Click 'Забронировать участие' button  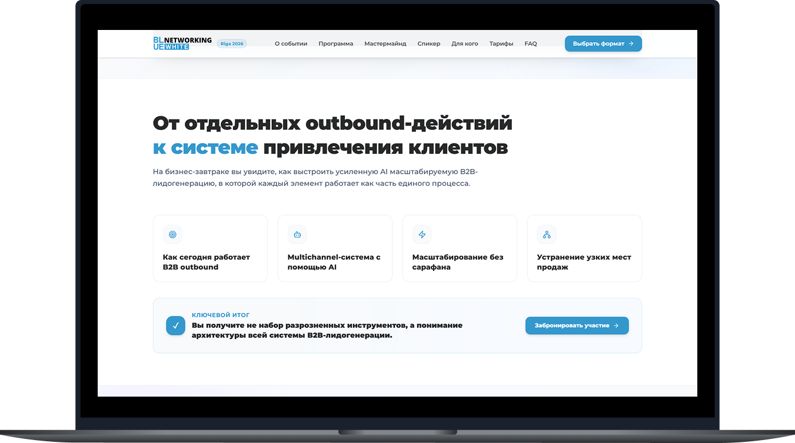tap(577, 325)
